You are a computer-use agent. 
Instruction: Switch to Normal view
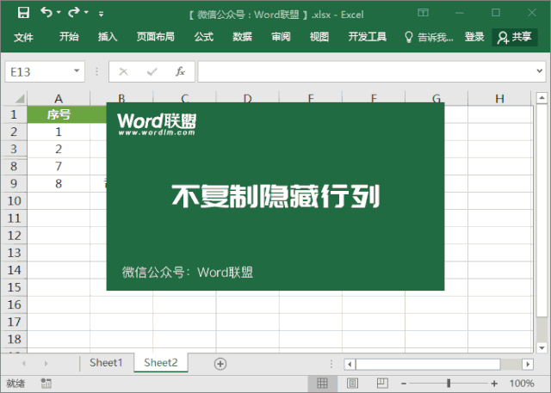point(322,384)
